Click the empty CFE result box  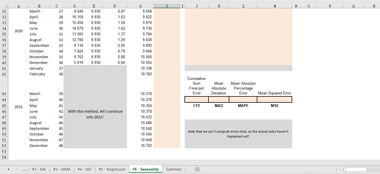[196, 99]
